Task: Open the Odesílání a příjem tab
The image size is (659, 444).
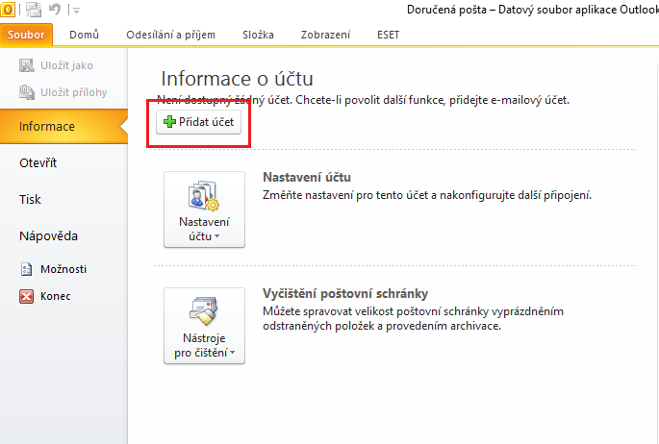Action: point(170,36)
